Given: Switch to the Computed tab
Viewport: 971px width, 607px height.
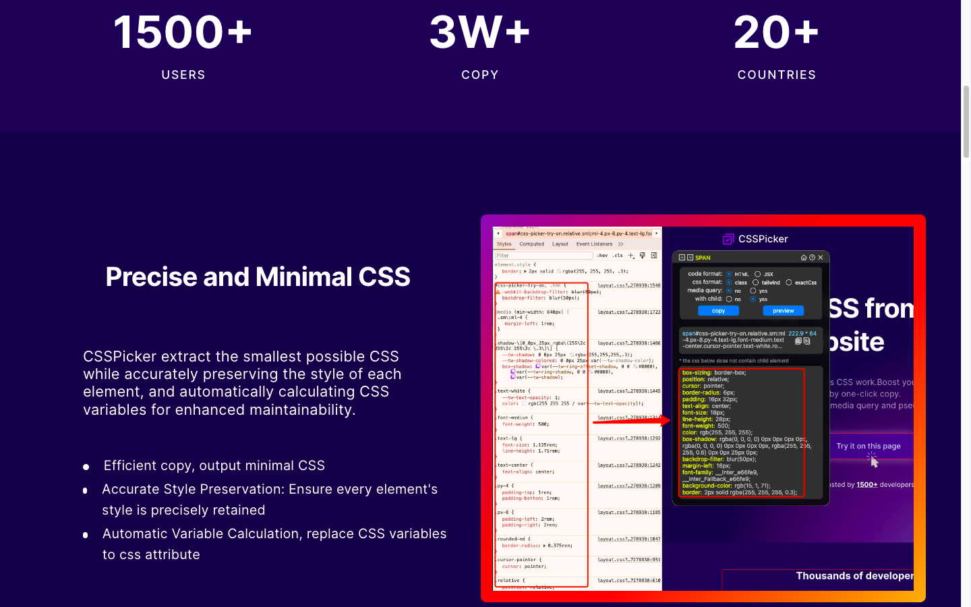Looking at the screenshot, I should point(532,244).
